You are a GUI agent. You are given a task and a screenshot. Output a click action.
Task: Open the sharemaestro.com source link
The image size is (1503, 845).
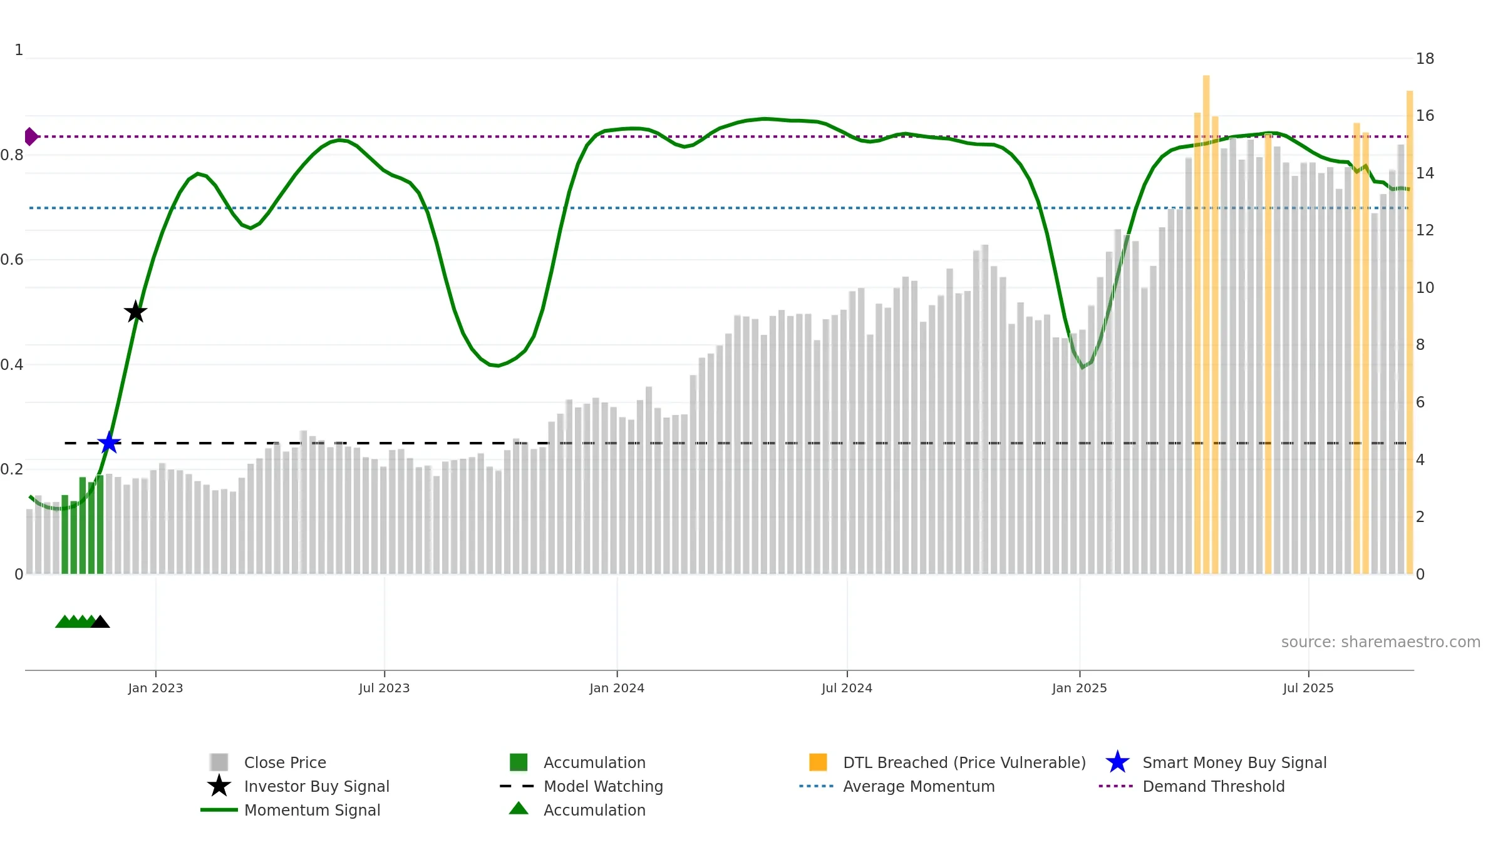pyautogui.click(x=1381, y=642)
